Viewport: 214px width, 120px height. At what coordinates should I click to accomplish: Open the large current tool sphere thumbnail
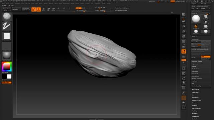196,19
